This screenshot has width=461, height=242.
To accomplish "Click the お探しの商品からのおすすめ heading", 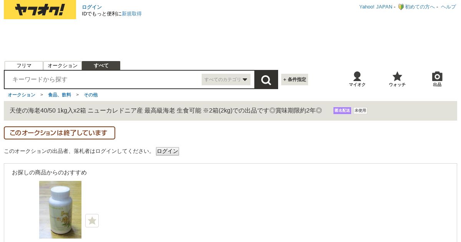I will coord(49,172).
